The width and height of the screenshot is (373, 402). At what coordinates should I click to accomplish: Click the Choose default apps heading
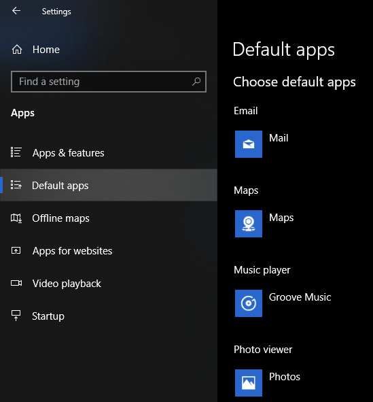[x=294, y=82]
